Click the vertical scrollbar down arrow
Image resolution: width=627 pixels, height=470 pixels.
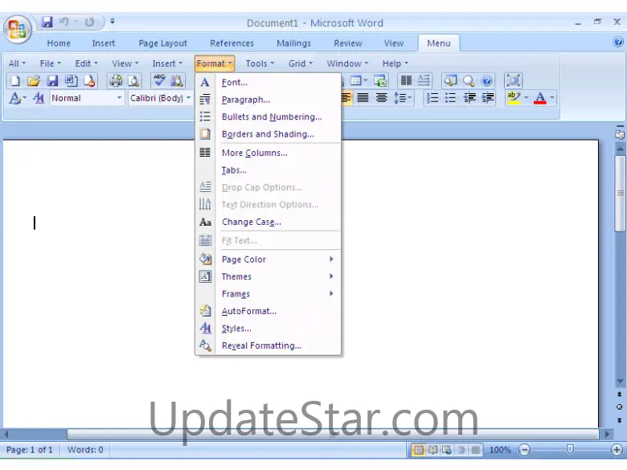pyautogui.click(x=620, y=382)
